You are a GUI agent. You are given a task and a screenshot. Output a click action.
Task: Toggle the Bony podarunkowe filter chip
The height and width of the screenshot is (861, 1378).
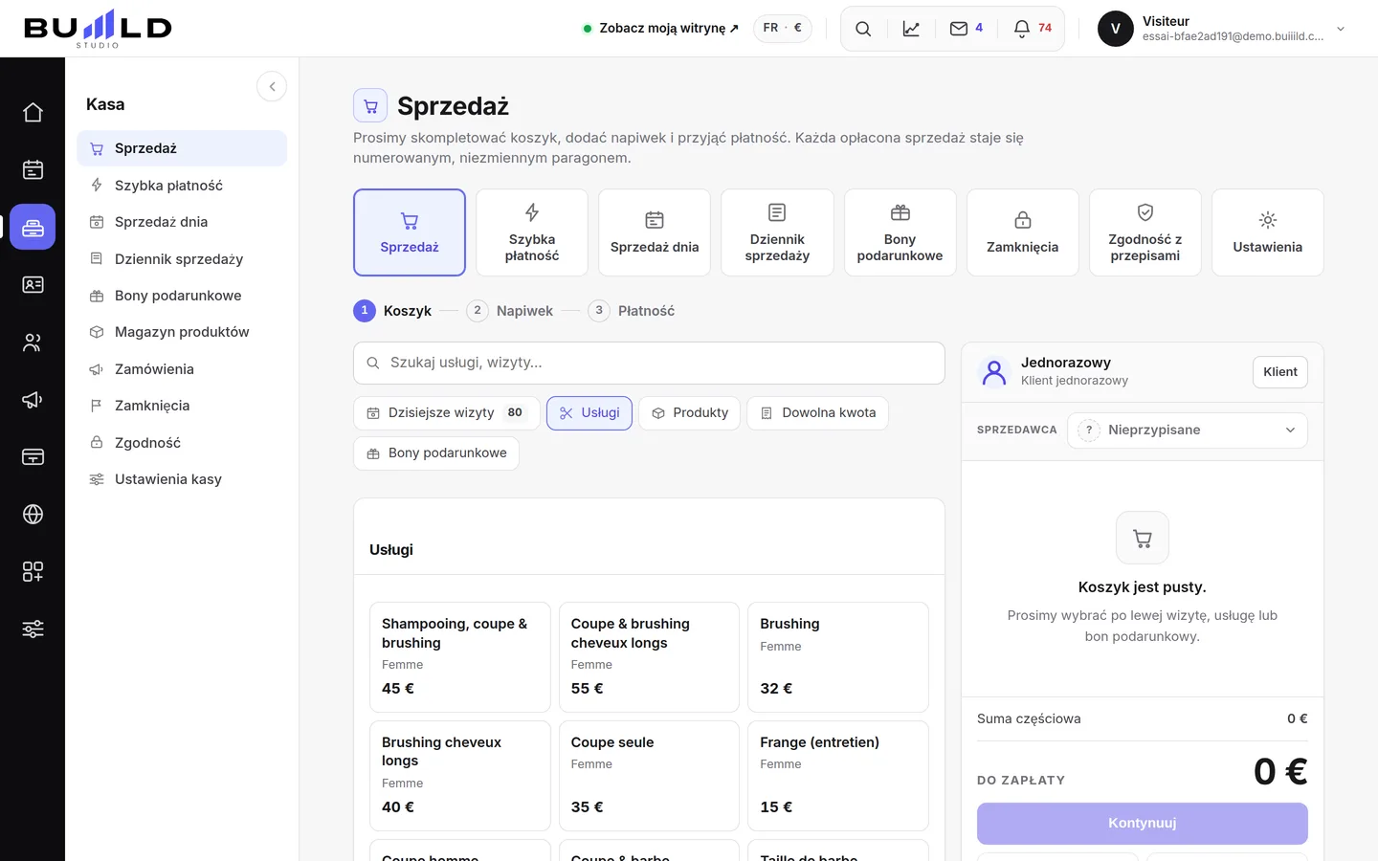[x=436, y=453]
